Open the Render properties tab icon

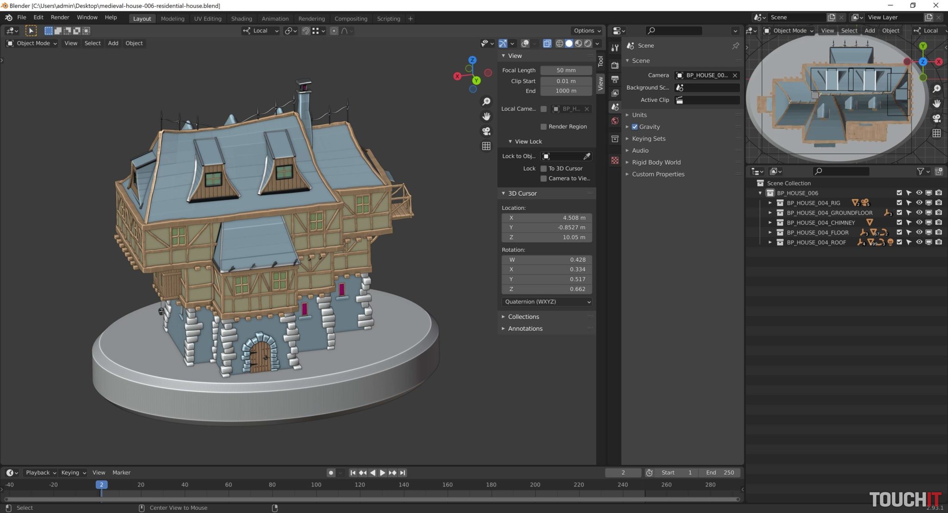pos(615,65)
